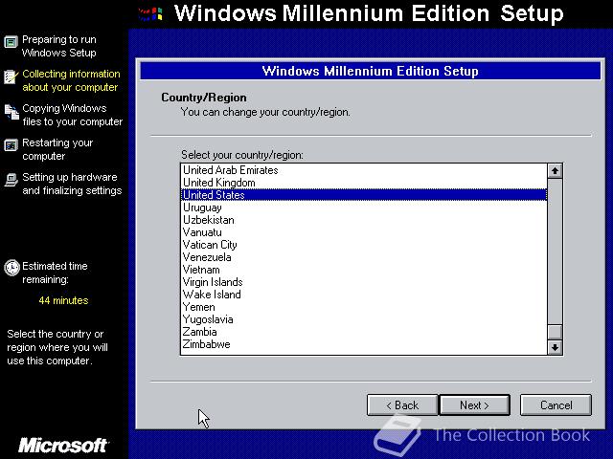This screenshot has height=459, width=613.
Task: Cancel the Windows Me setup
Action: 556,405
